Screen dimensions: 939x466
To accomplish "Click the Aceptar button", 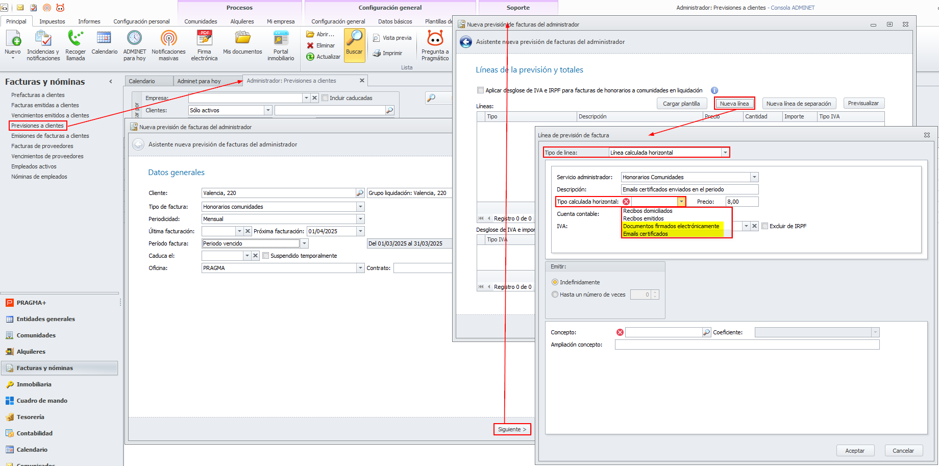I will coord(855,451).
